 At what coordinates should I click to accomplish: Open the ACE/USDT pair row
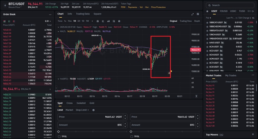pos(230,51)
